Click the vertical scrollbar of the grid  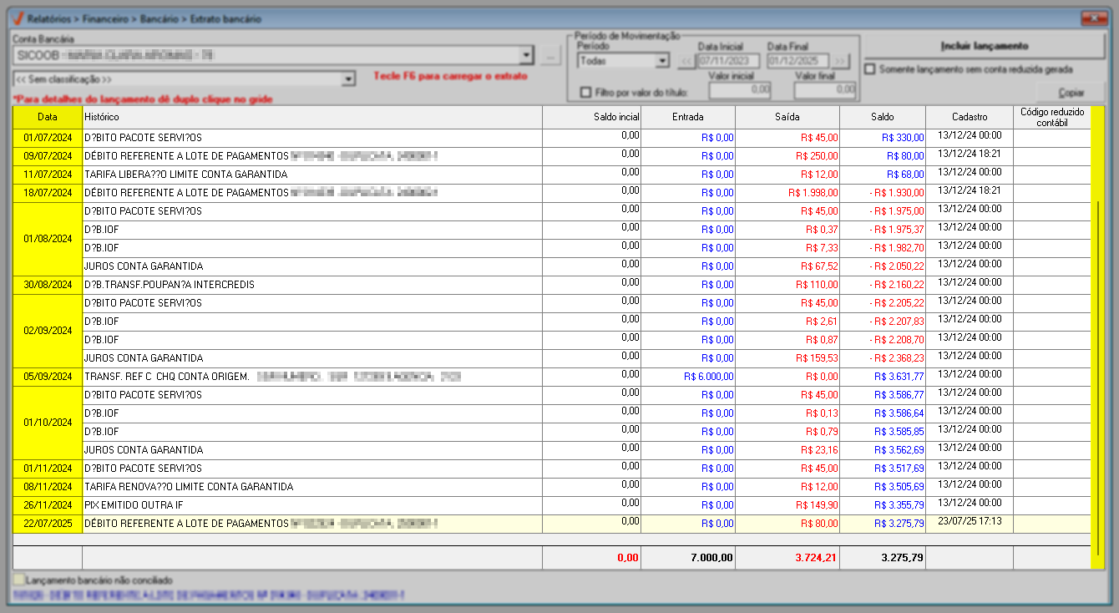[x=1096, y=334]
